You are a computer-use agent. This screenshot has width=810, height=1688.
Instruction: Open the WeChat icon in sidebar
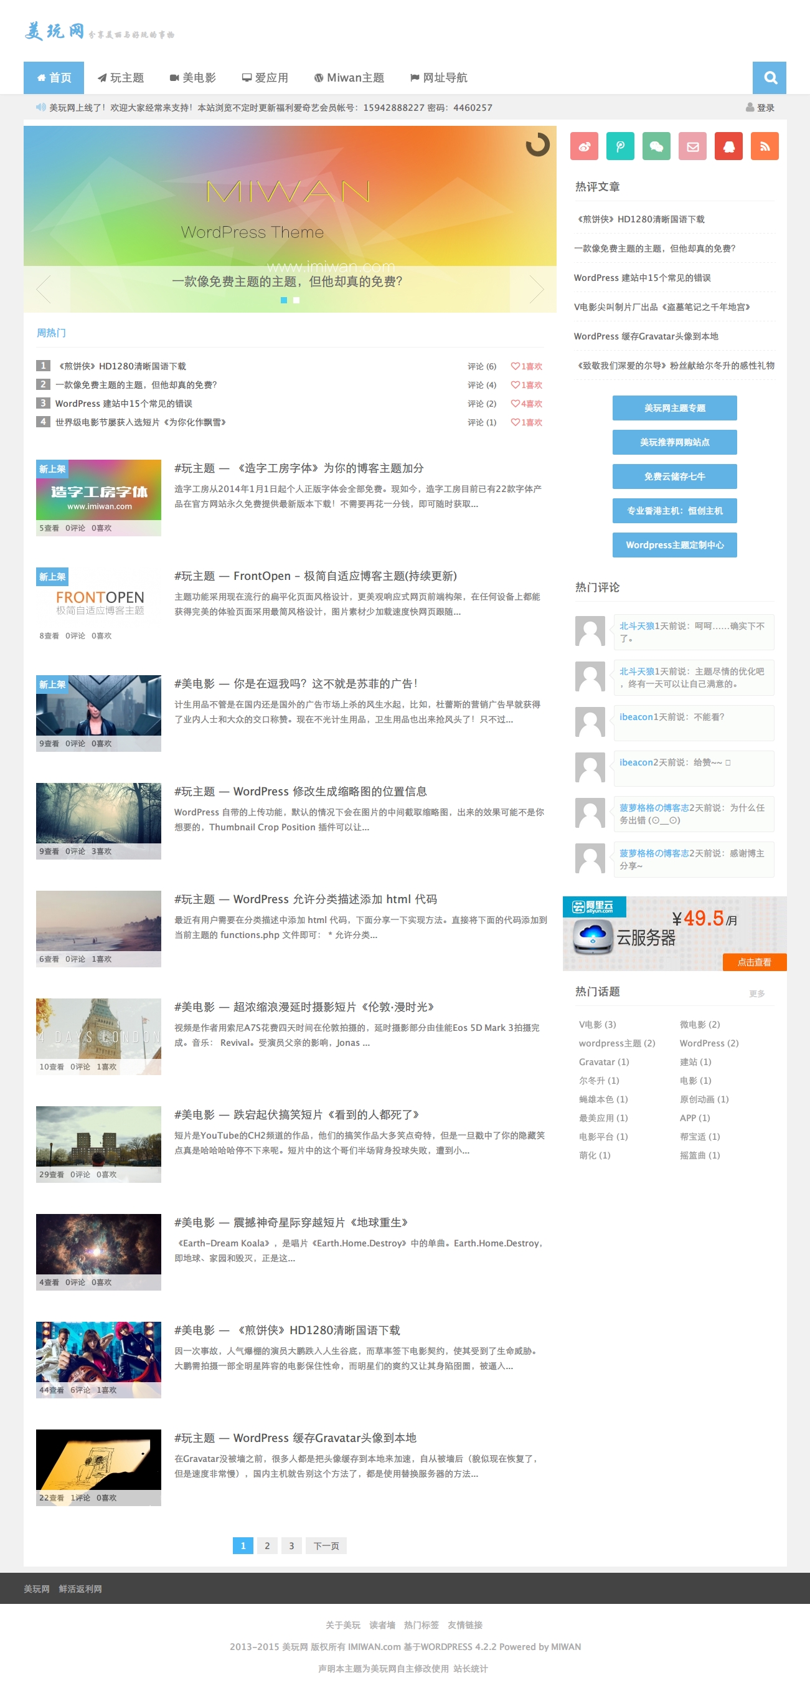(x=656, y=146)
